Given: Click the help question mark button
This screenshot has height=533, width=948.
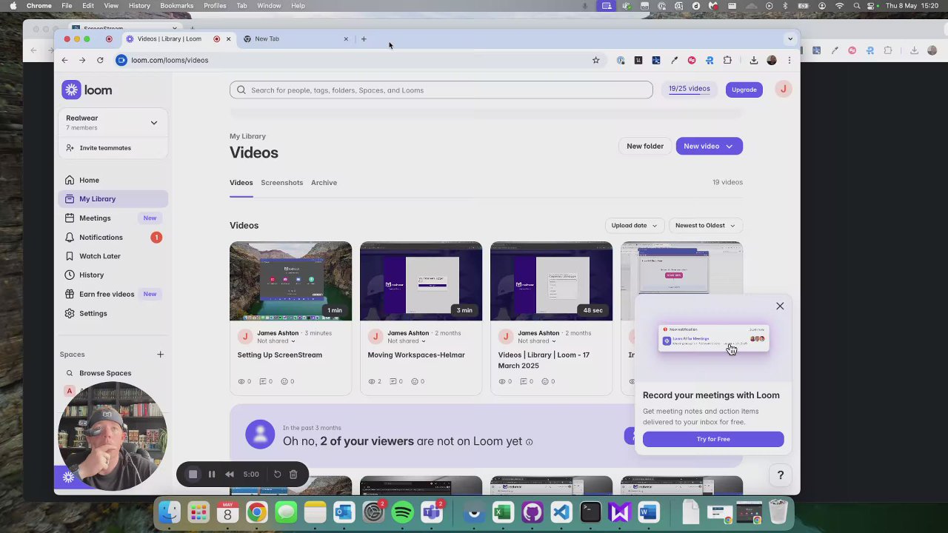Looking at the screenshot, I should pos(780,475).
